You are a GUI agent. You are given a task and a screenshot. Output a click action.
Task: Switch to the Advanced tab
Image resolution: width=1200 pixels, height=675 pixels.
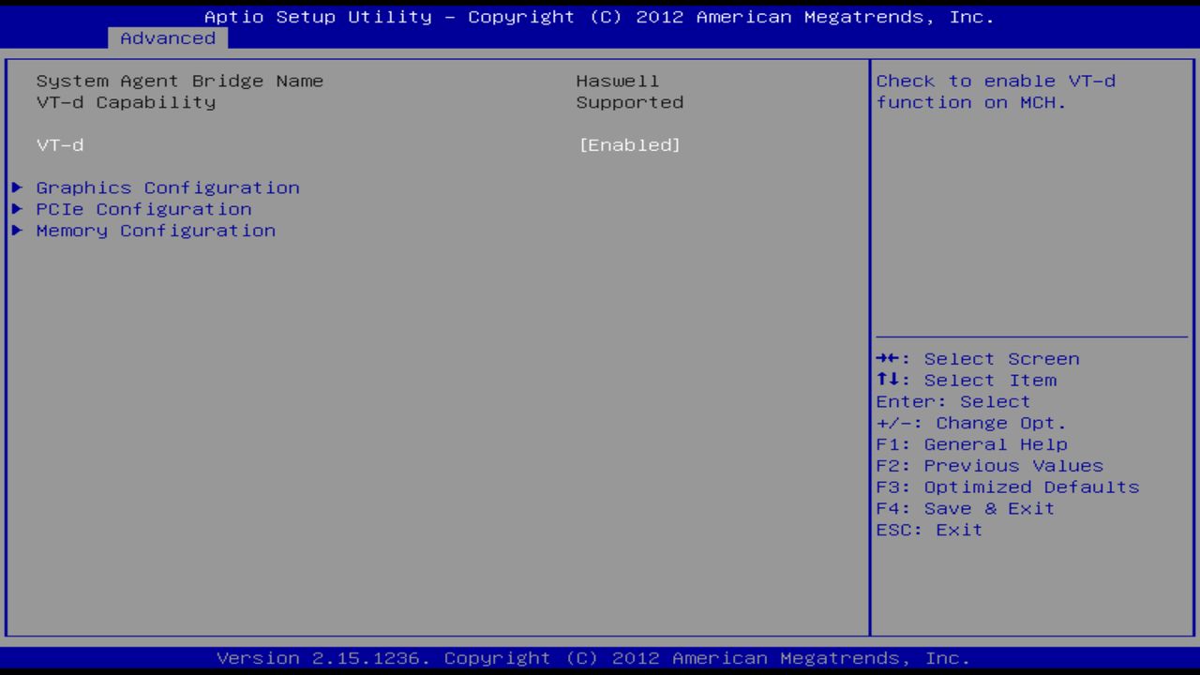coord(167,38)
